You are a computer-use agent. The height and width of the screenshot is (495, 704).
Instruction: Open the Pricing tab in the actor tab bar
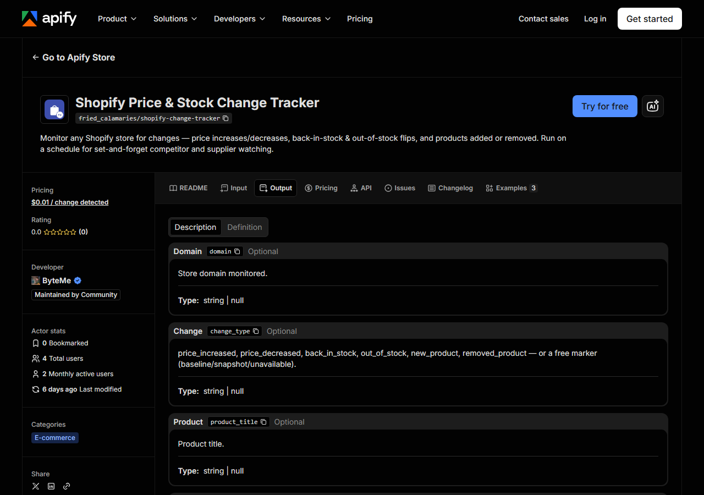click(321, 188)
